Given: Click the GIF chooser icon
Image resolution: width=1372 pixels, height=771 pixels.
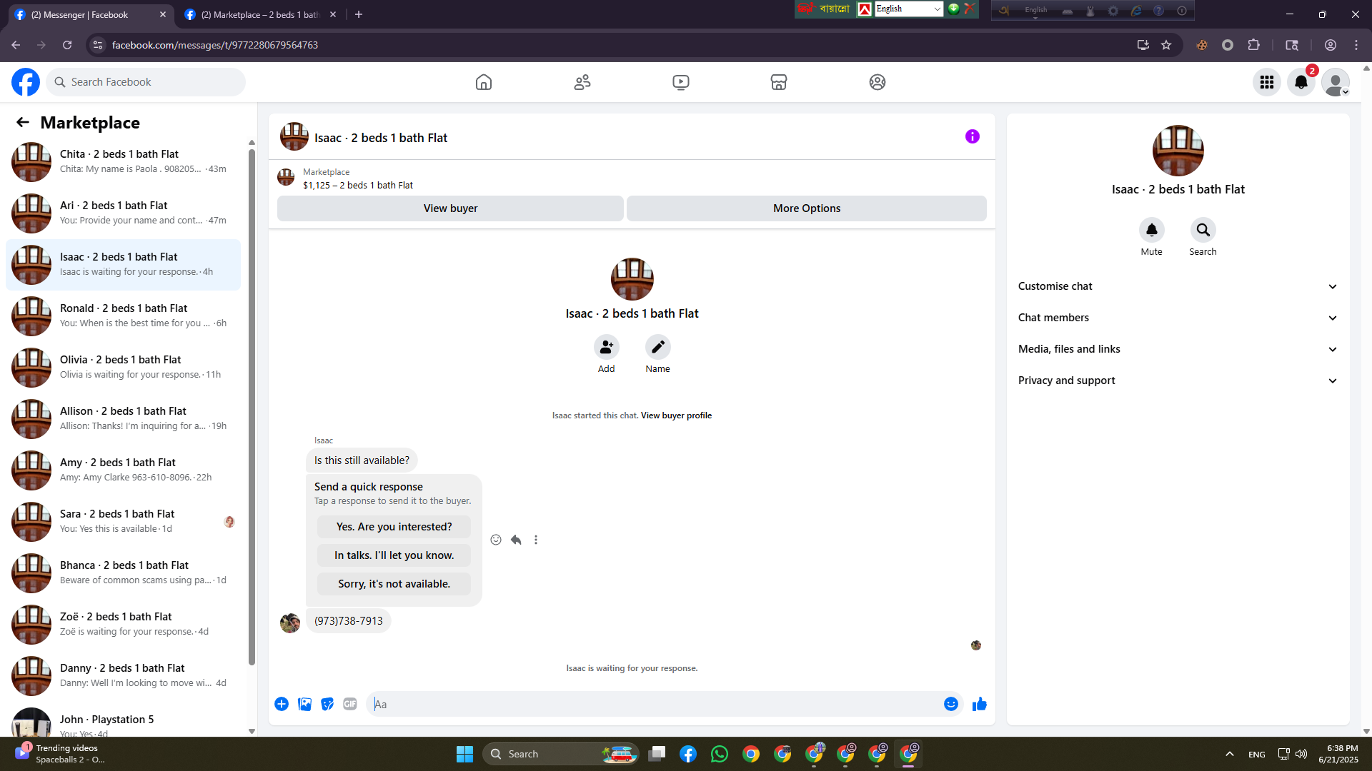Looking at the screenshot, I should [349, 704].
